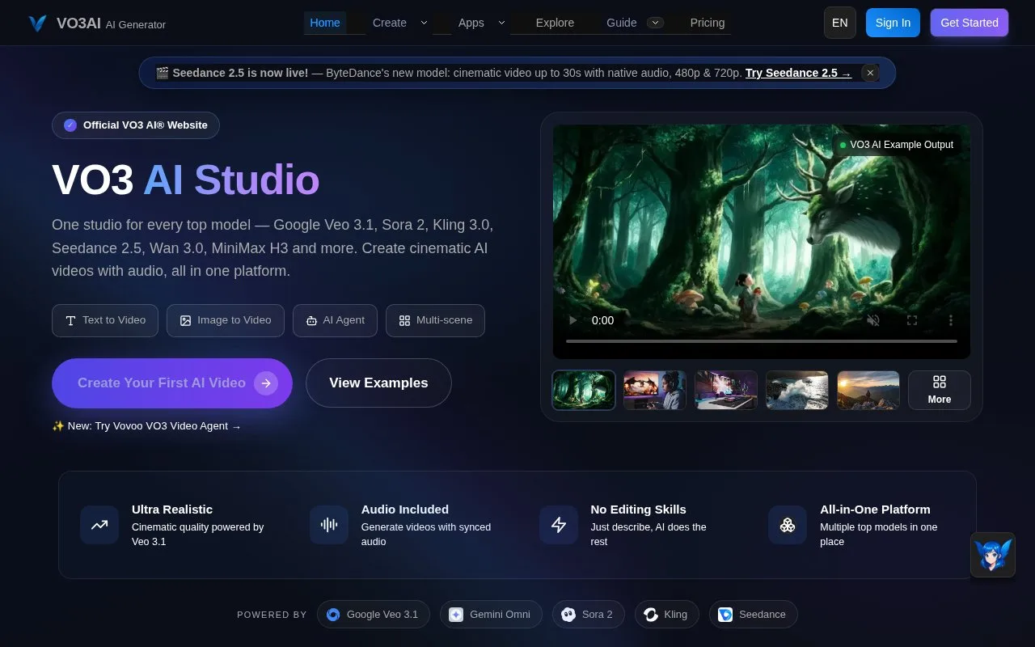1035x647 pixels.
Task: Click the VO3AI logo icon
Action: (x=37, y=23)
